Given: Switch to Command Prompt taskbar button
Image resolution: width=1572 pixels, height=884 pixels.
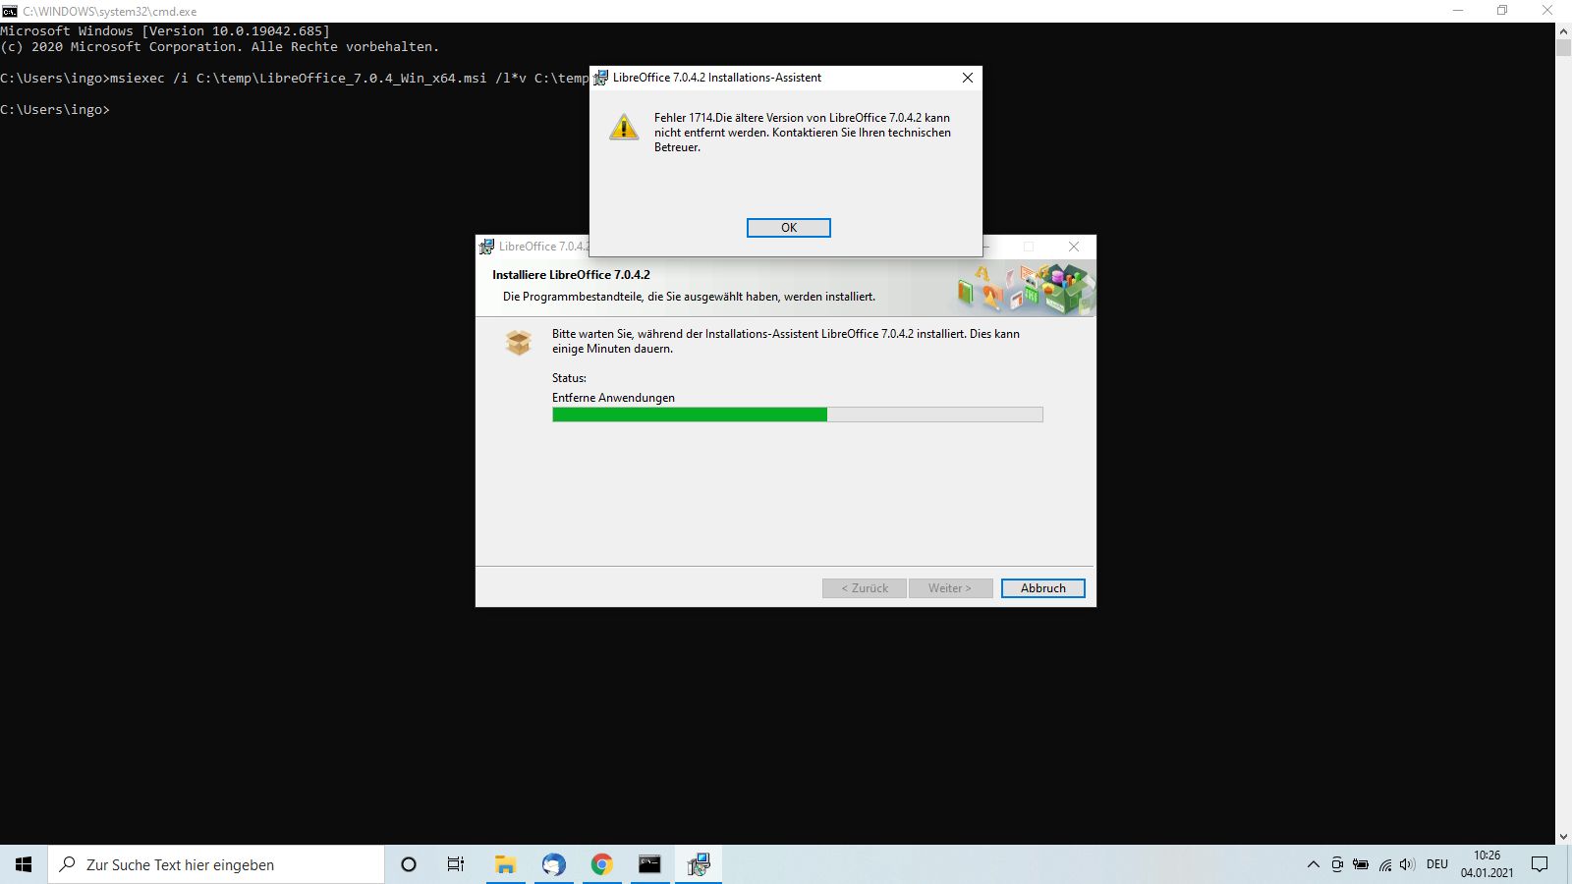Looking at the screenshot, I should point(649,864).
